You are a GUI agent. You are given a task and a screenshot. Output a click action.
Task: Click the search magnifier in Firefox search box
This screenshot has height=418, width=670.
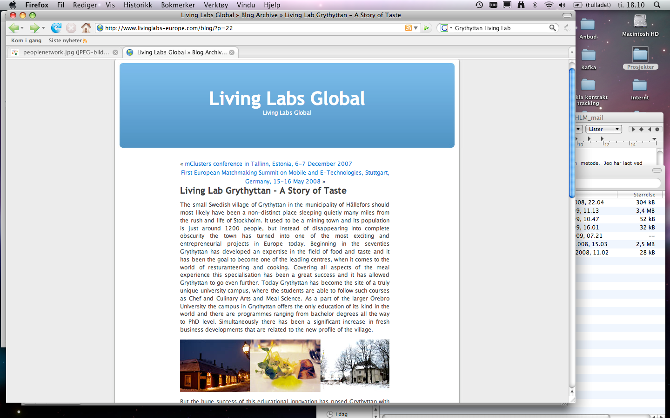(552, 28)
